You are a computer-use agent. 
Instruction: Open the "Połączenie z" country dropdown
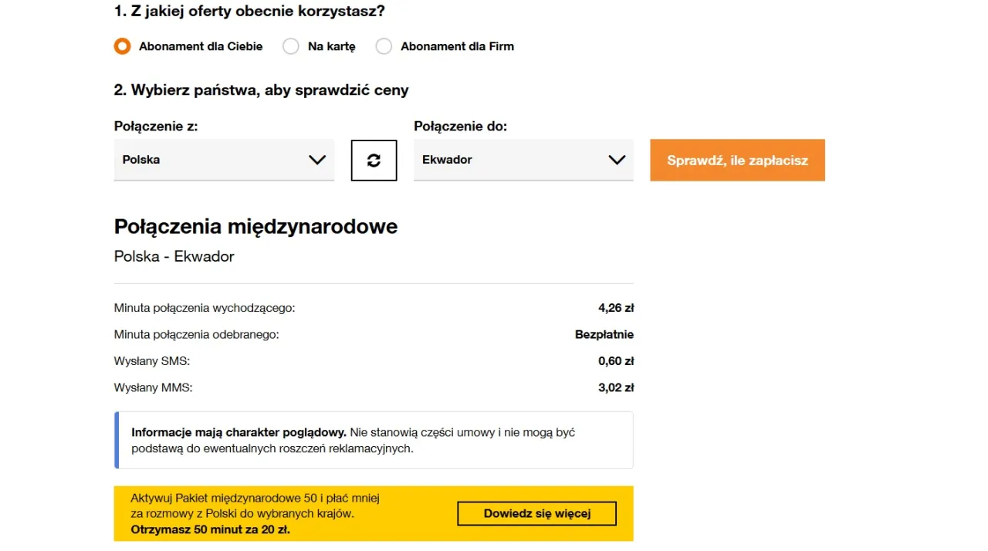click(x=224, y=160)
